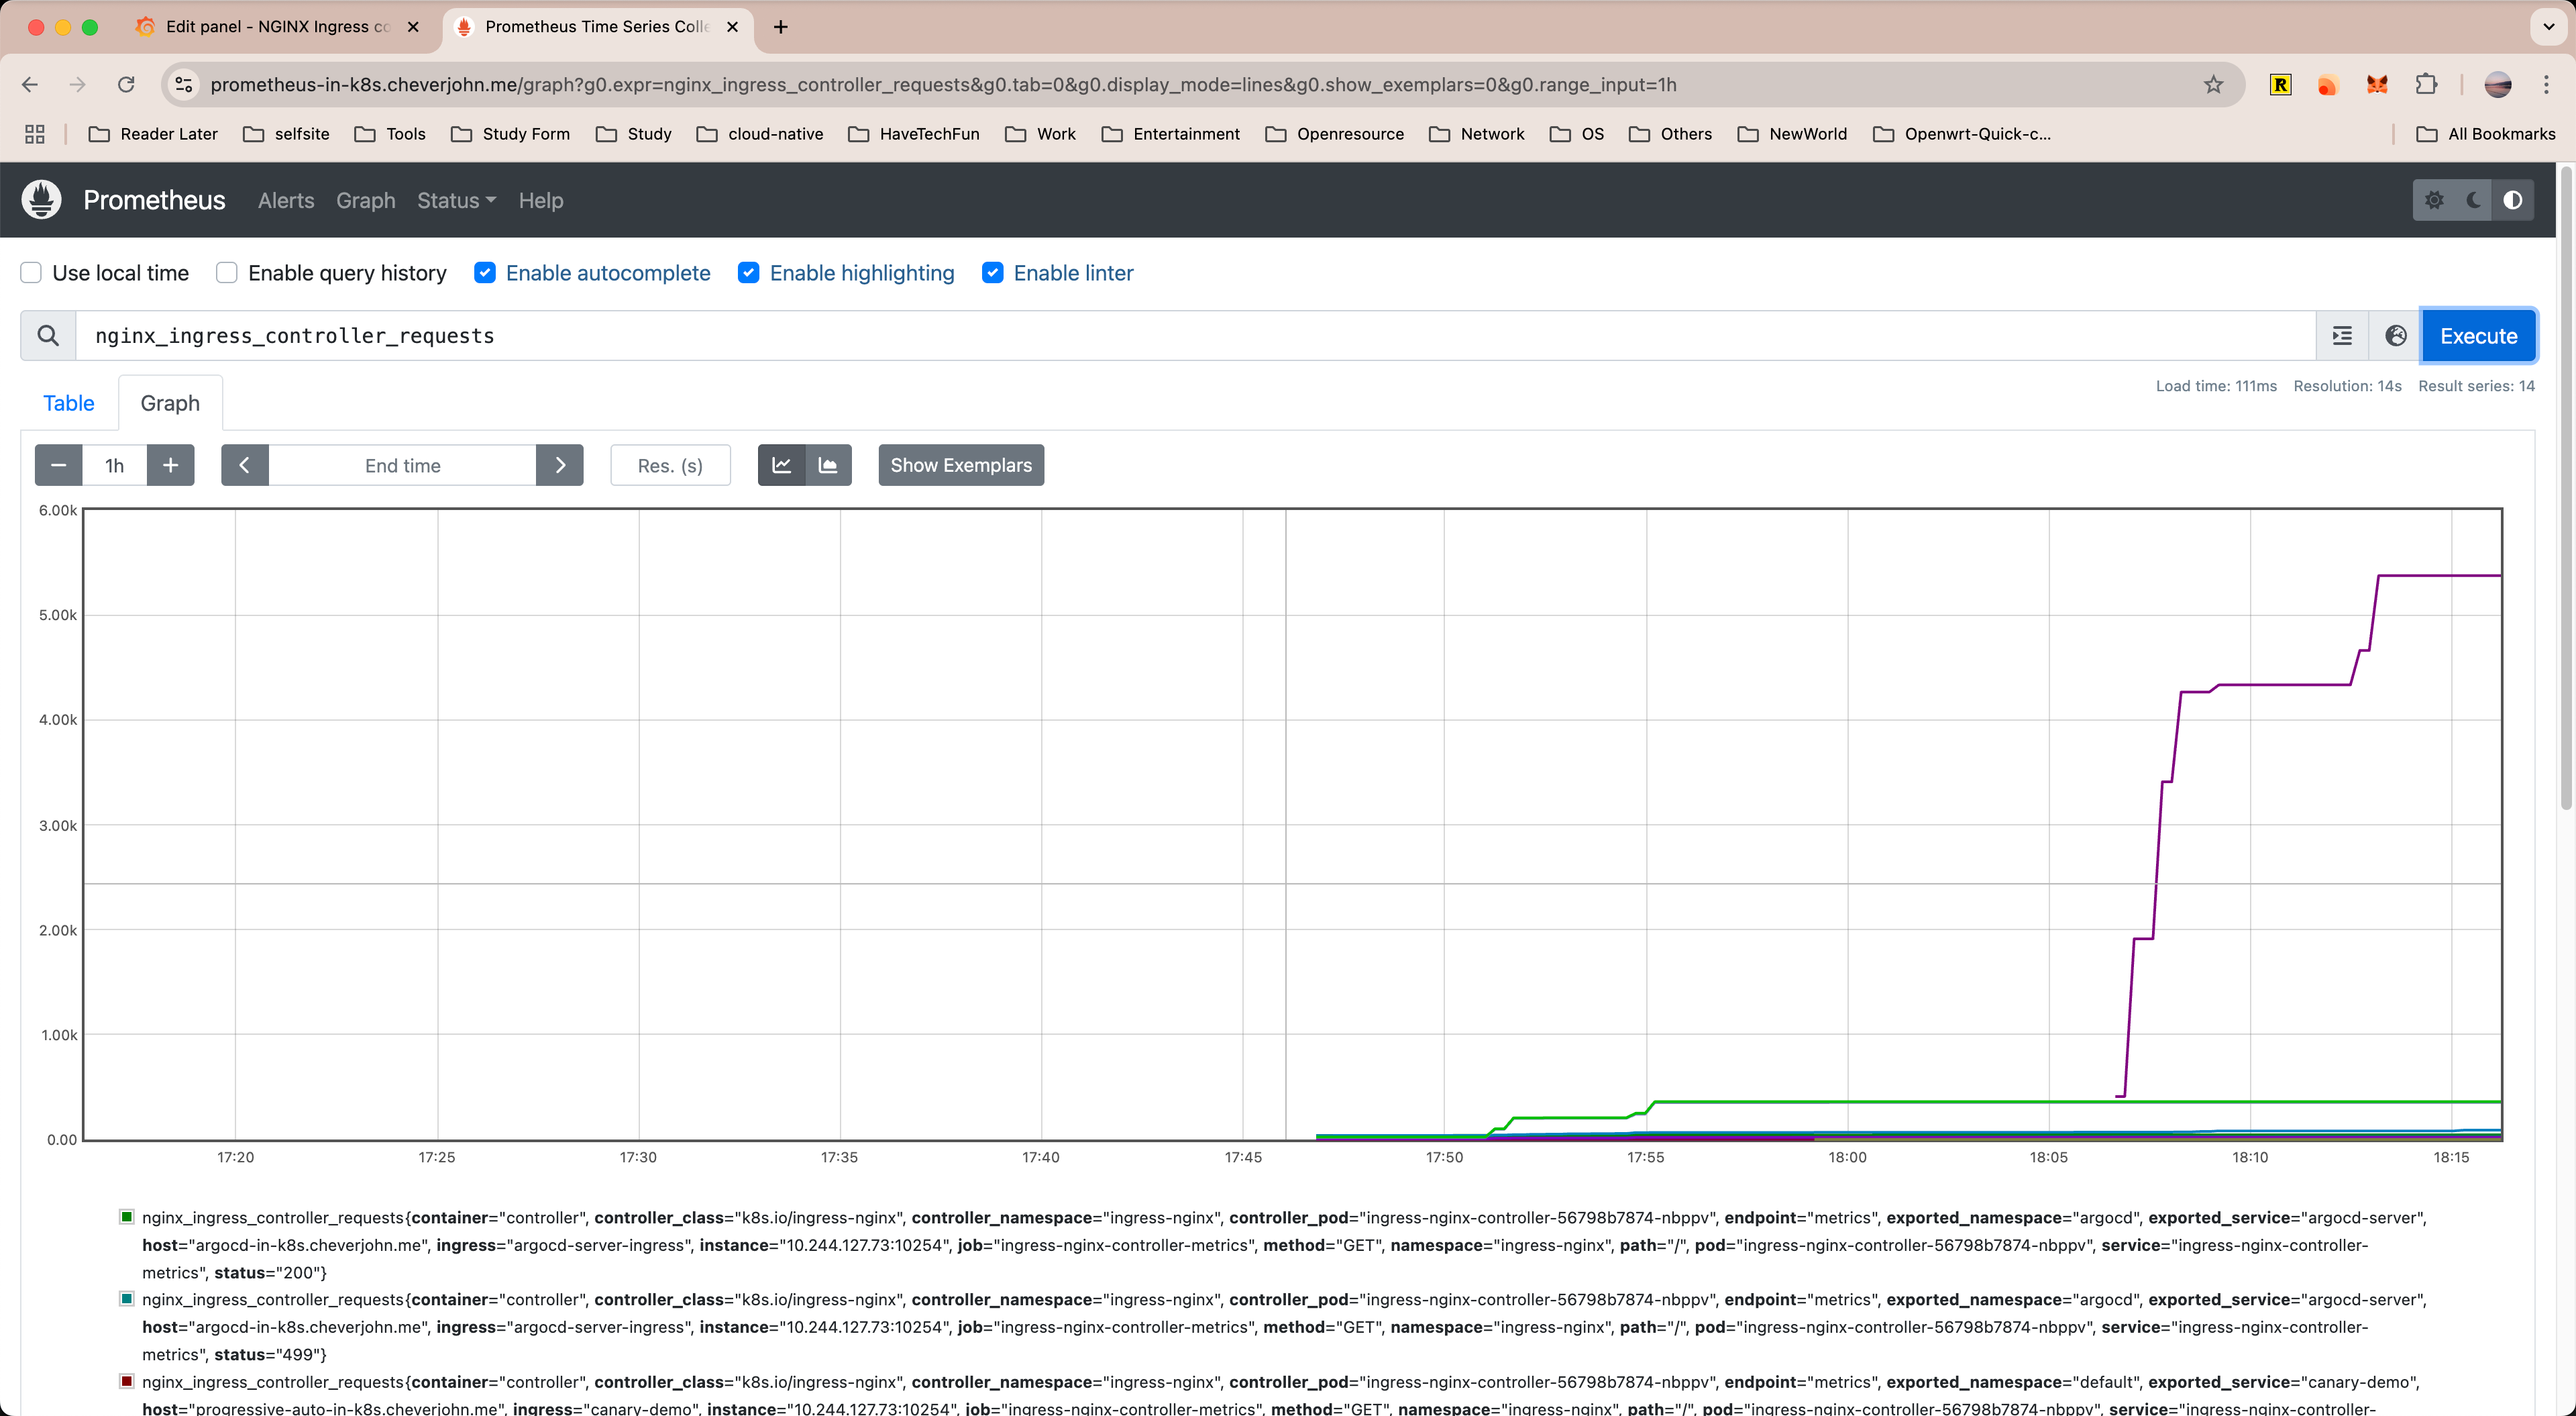Open the Openresource bookmark folder
2576x1416 pixels.
tap(1334, 134)
